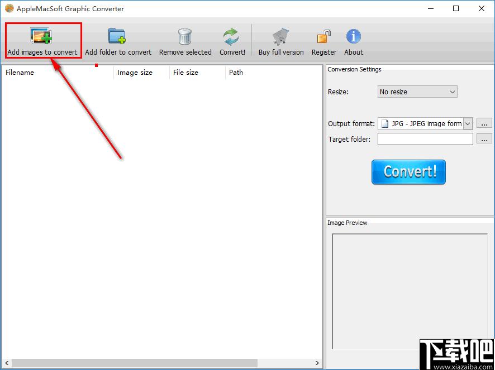Browse for Target folder with ellipsis button

[x=484, y=138]
